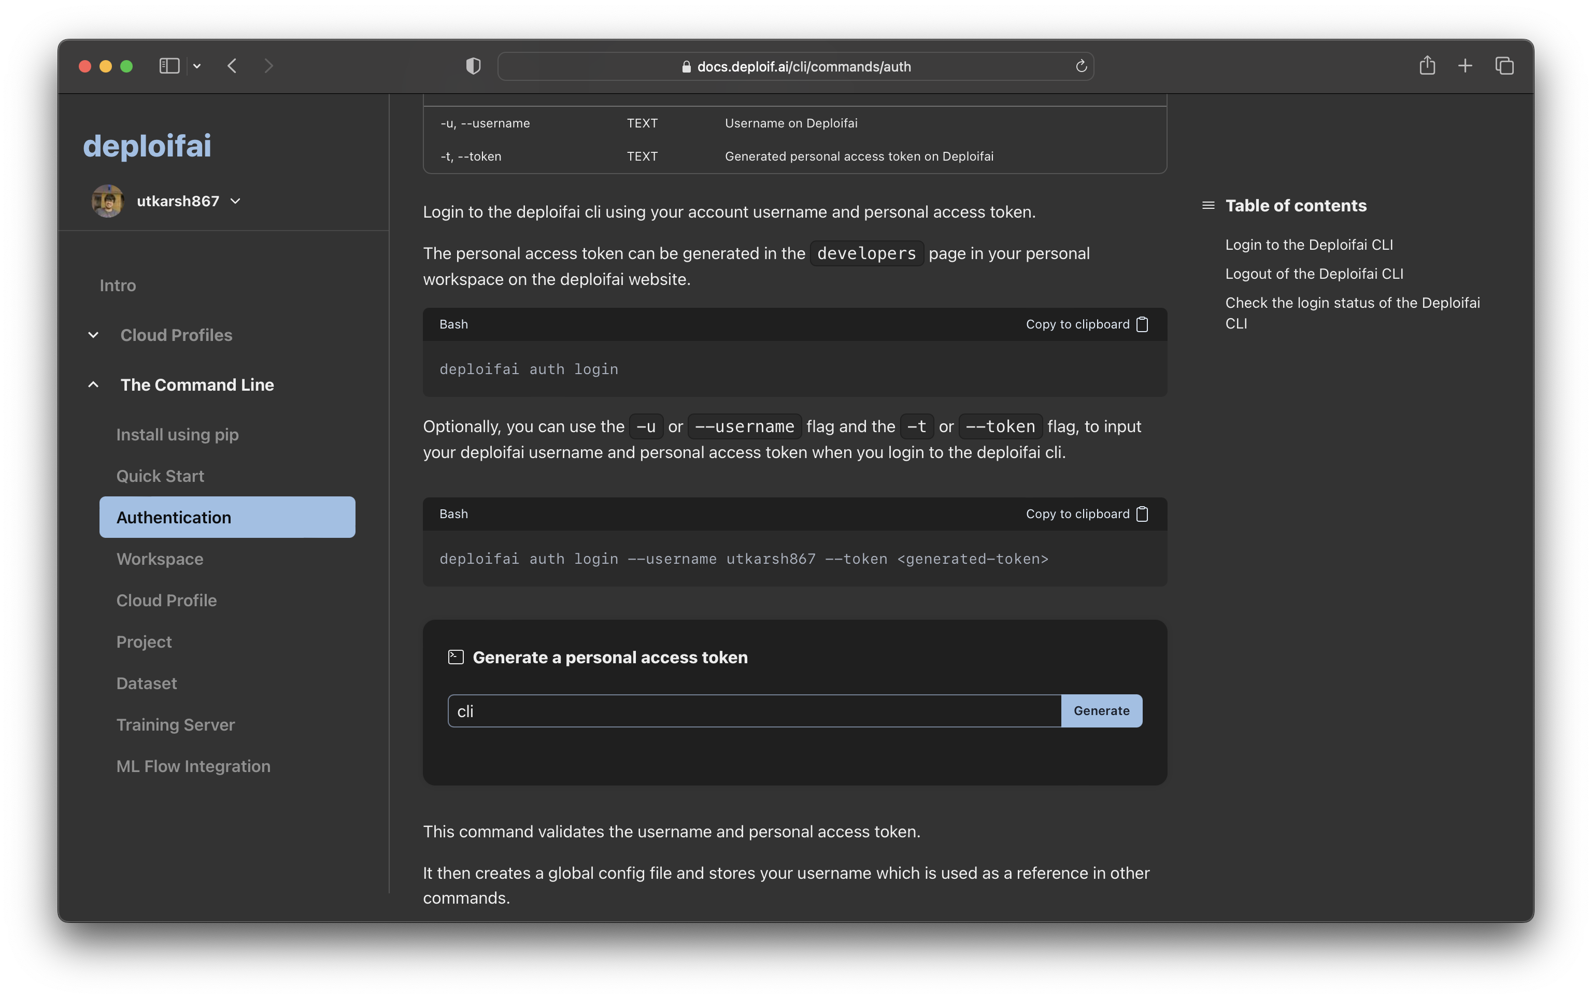Reload the page using the refresh icon
This screenshot has height=999, width=1592.
point(1081,66)
